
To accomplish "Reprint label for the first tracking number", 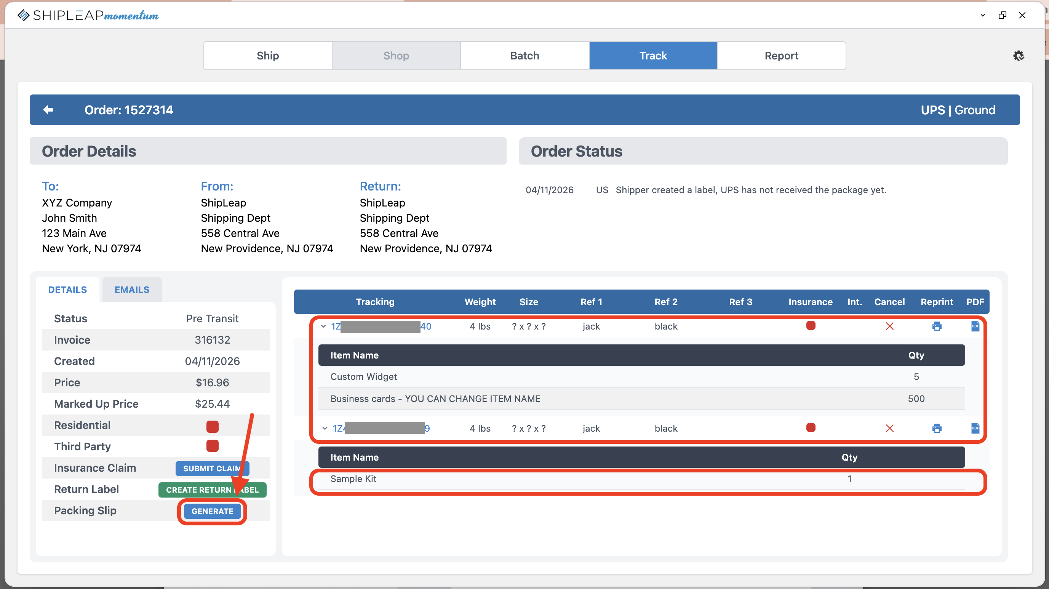I will click(x=937, y=326).
